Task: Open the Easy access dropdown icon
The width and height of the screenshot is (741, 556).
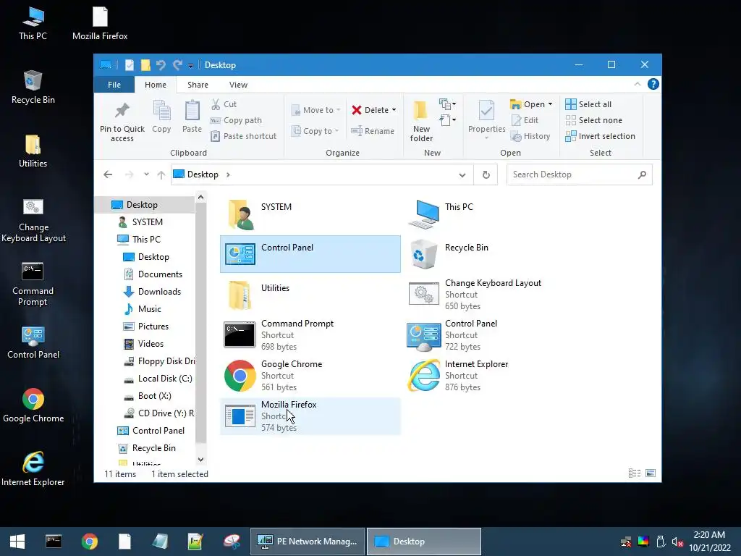Action: [447, 119]
